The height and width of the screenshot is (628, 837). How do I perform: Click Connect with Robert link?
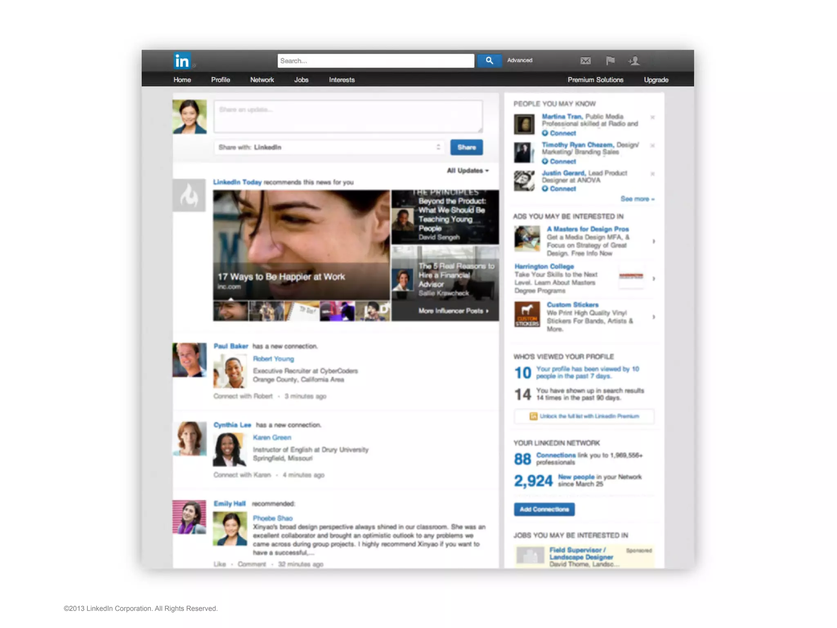[x=243, y=396]
